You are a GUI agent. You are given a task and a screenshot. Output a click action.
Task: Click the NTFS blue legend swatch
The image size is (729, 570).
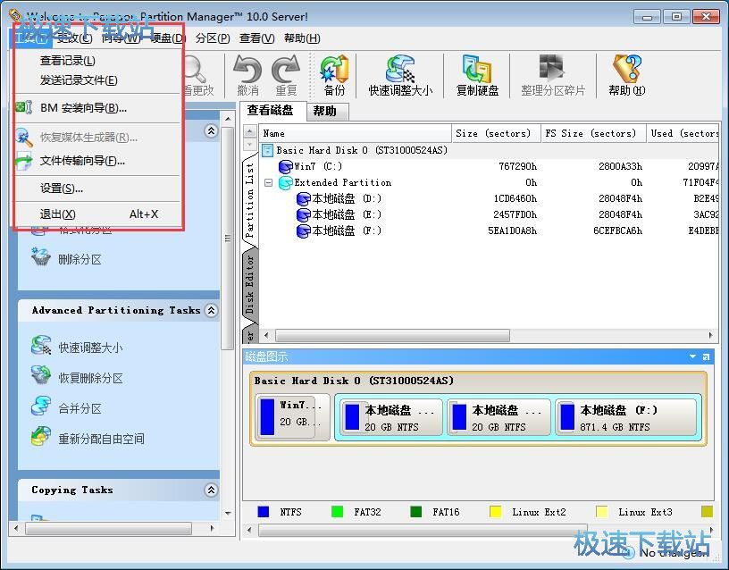pyautogui.click(x=264, y=511)
